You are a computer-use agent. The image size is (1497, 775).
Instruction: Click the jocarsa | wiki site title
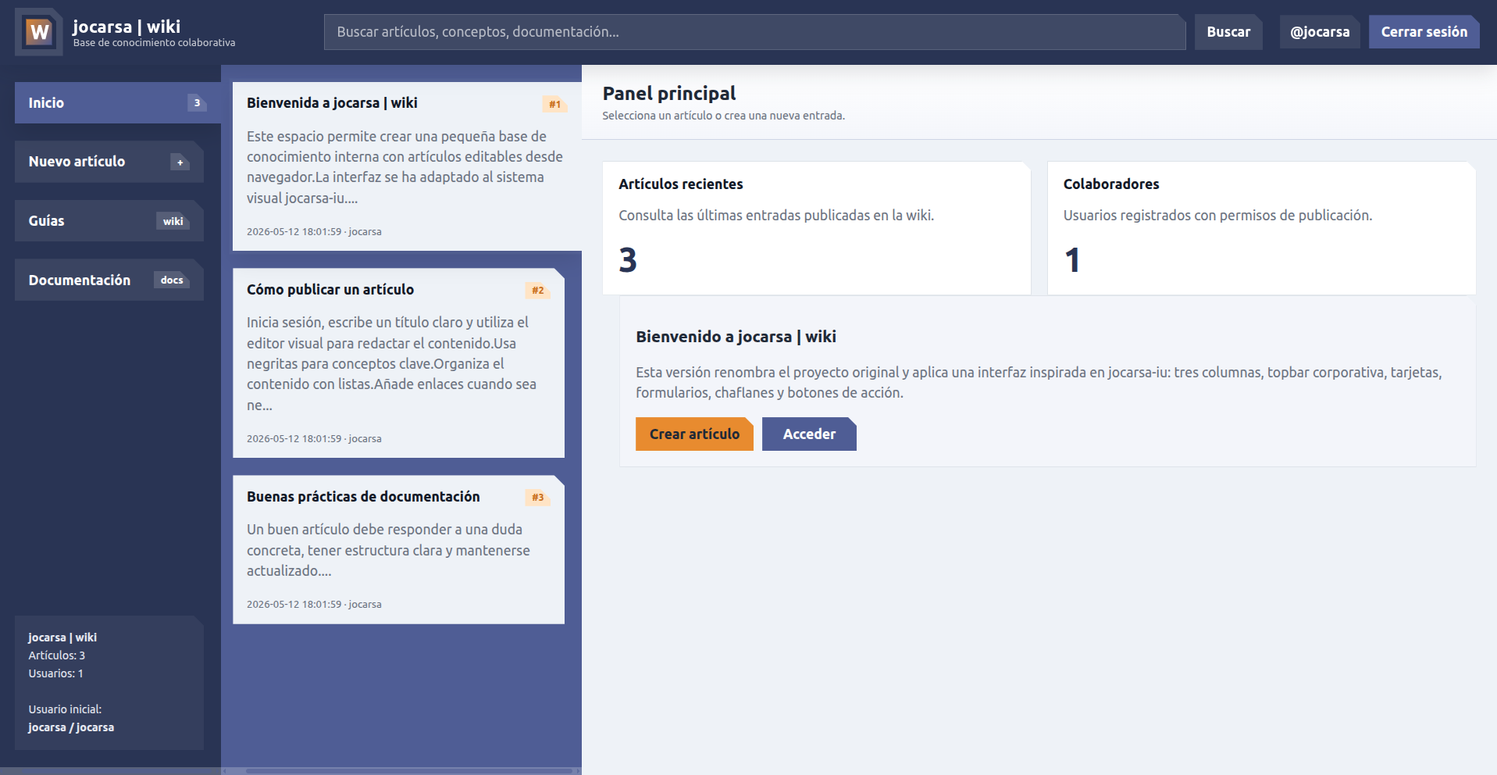click(x=127, y=27)
